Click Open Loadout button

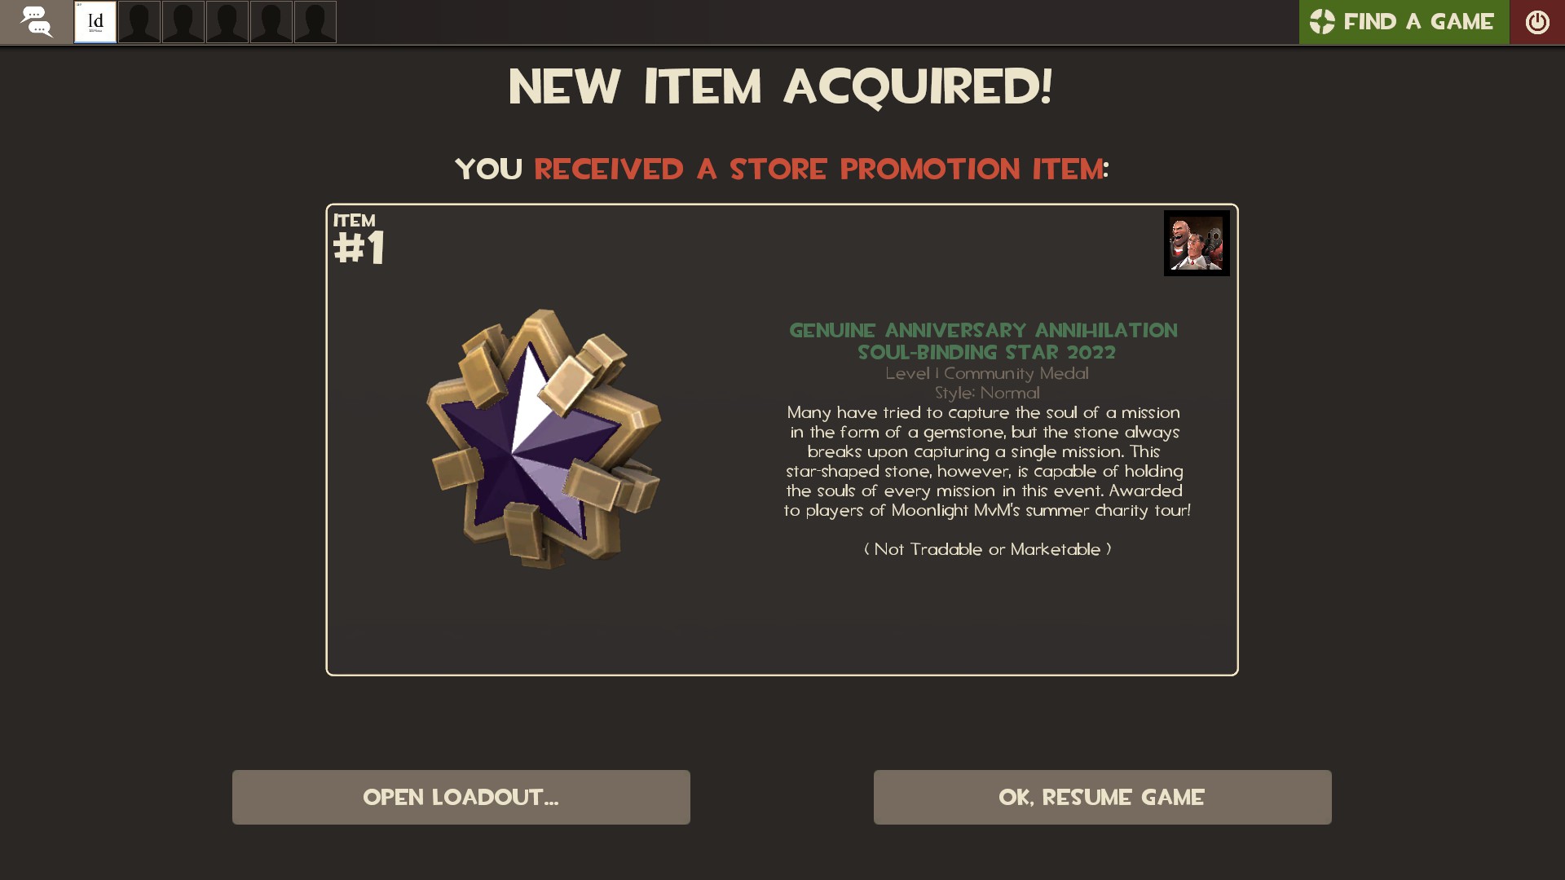[461, 797]
